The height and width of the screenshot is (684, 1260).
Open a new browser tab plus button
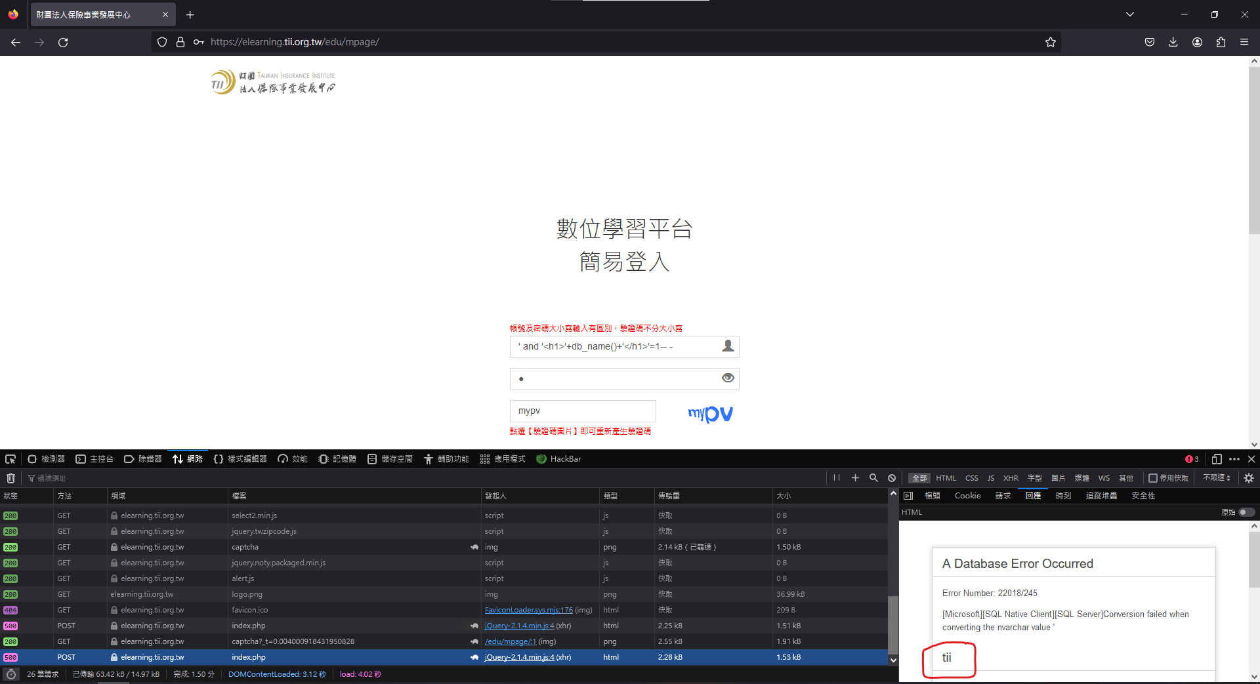tap(190, 14)
